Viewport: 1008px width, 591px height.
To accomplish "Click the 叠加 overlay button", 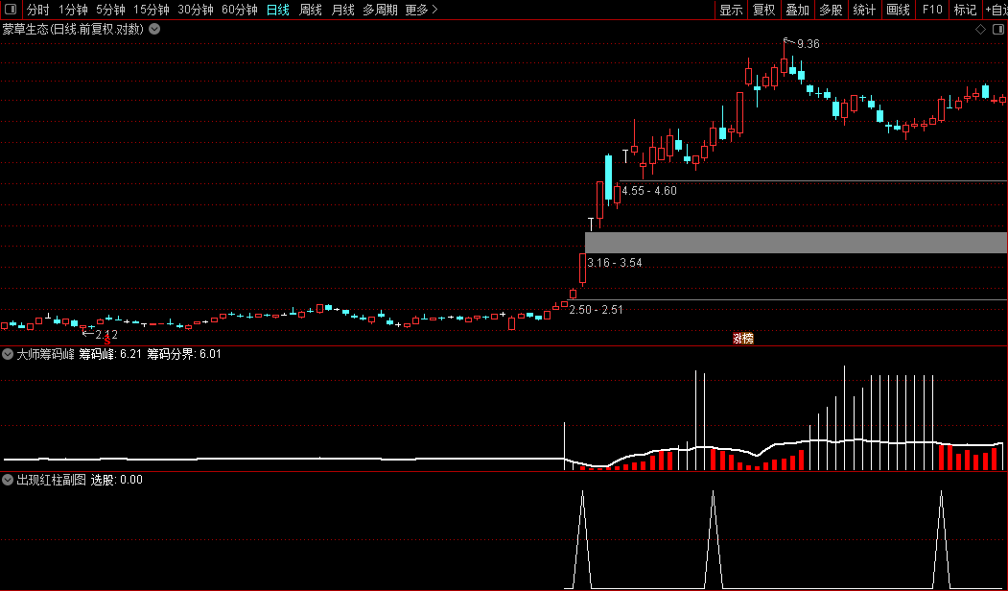I will 798,10.
